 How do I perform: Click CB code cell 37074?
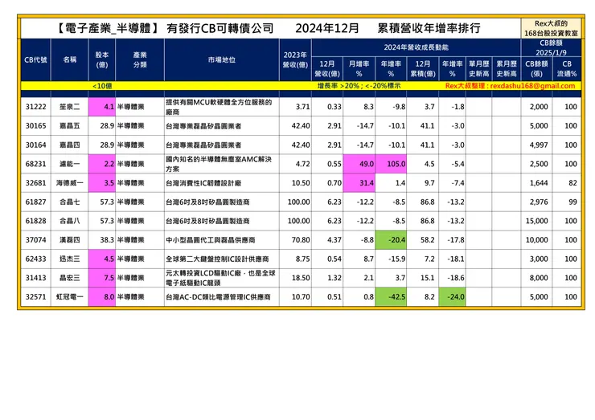pyautogui.click(x=35, y=240)
